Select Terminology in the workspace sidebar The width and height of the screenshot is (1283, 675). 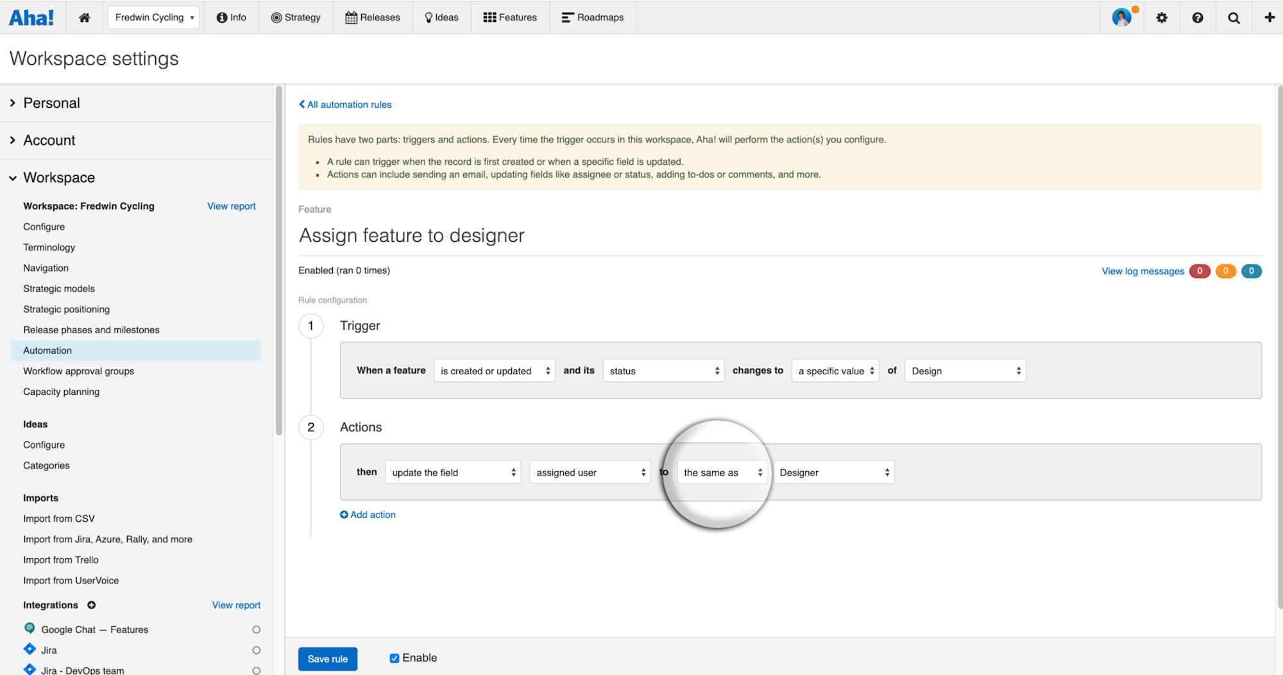(49, 247)
